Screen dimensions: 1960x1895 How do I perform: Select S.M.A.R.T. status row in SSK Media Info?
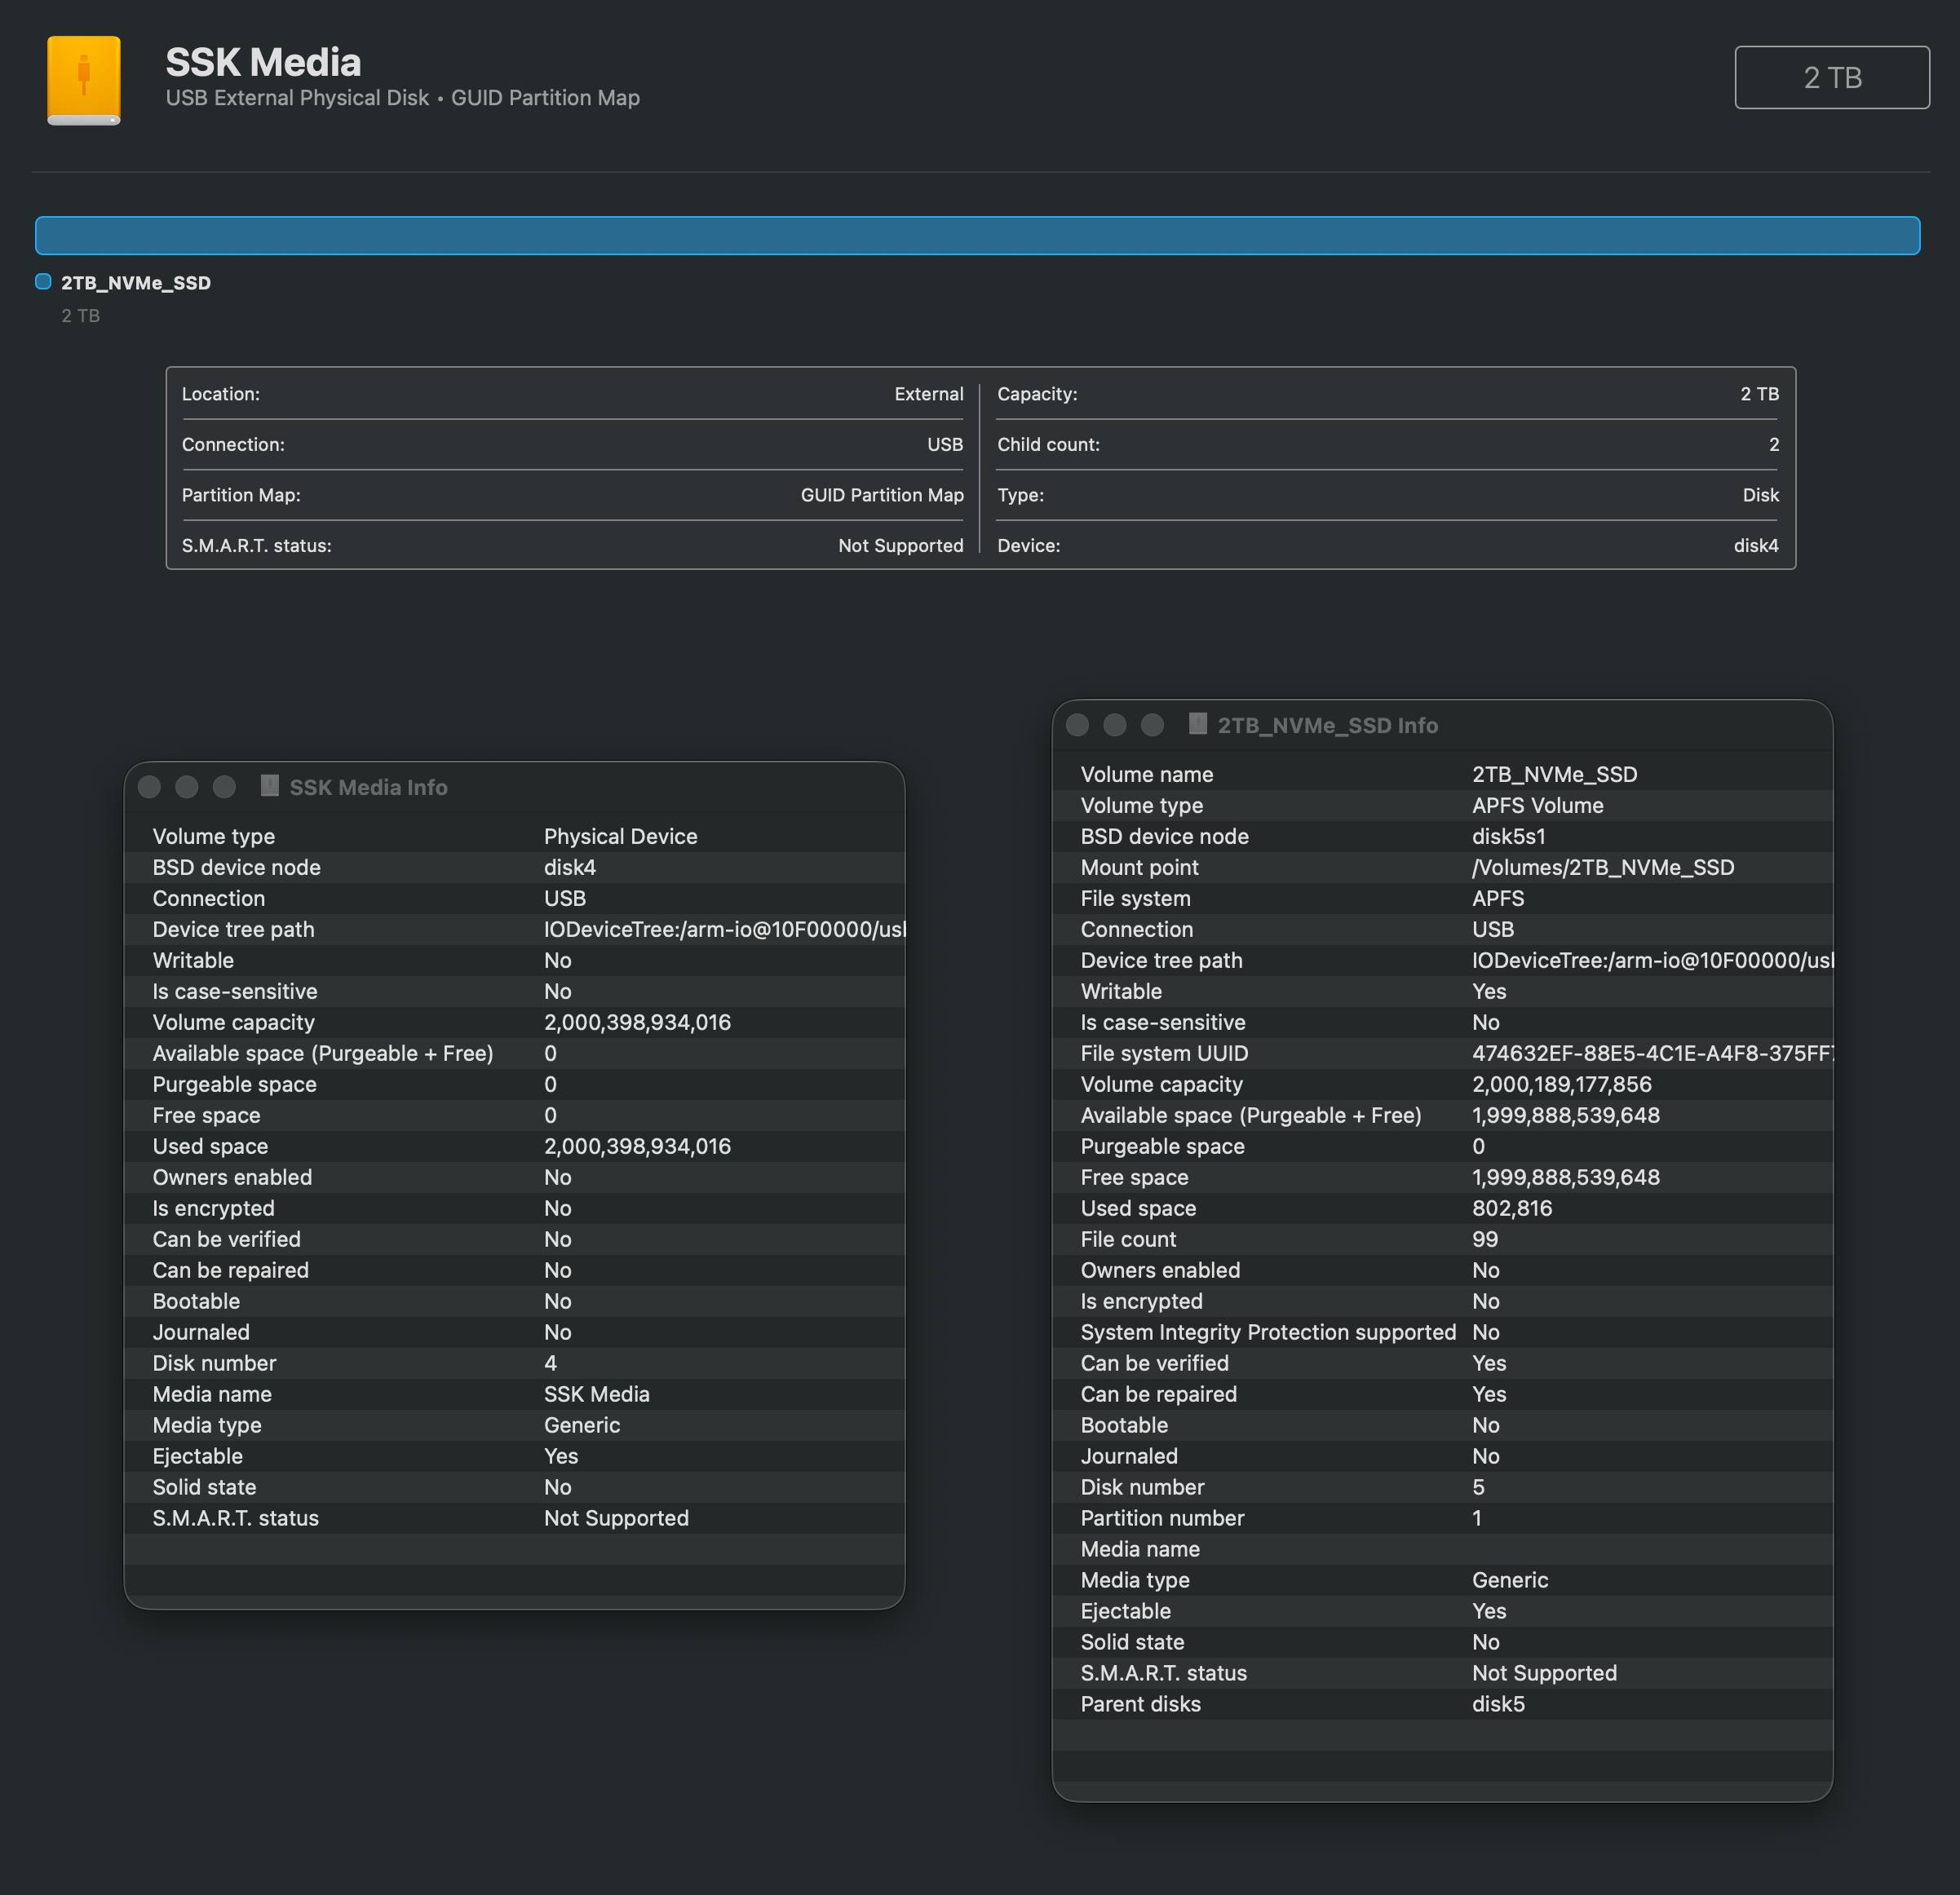pos(514,1518)
